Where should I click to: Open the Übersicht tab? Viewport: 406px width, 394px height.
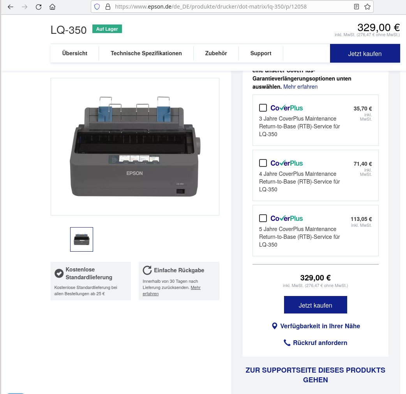point(74,53)
